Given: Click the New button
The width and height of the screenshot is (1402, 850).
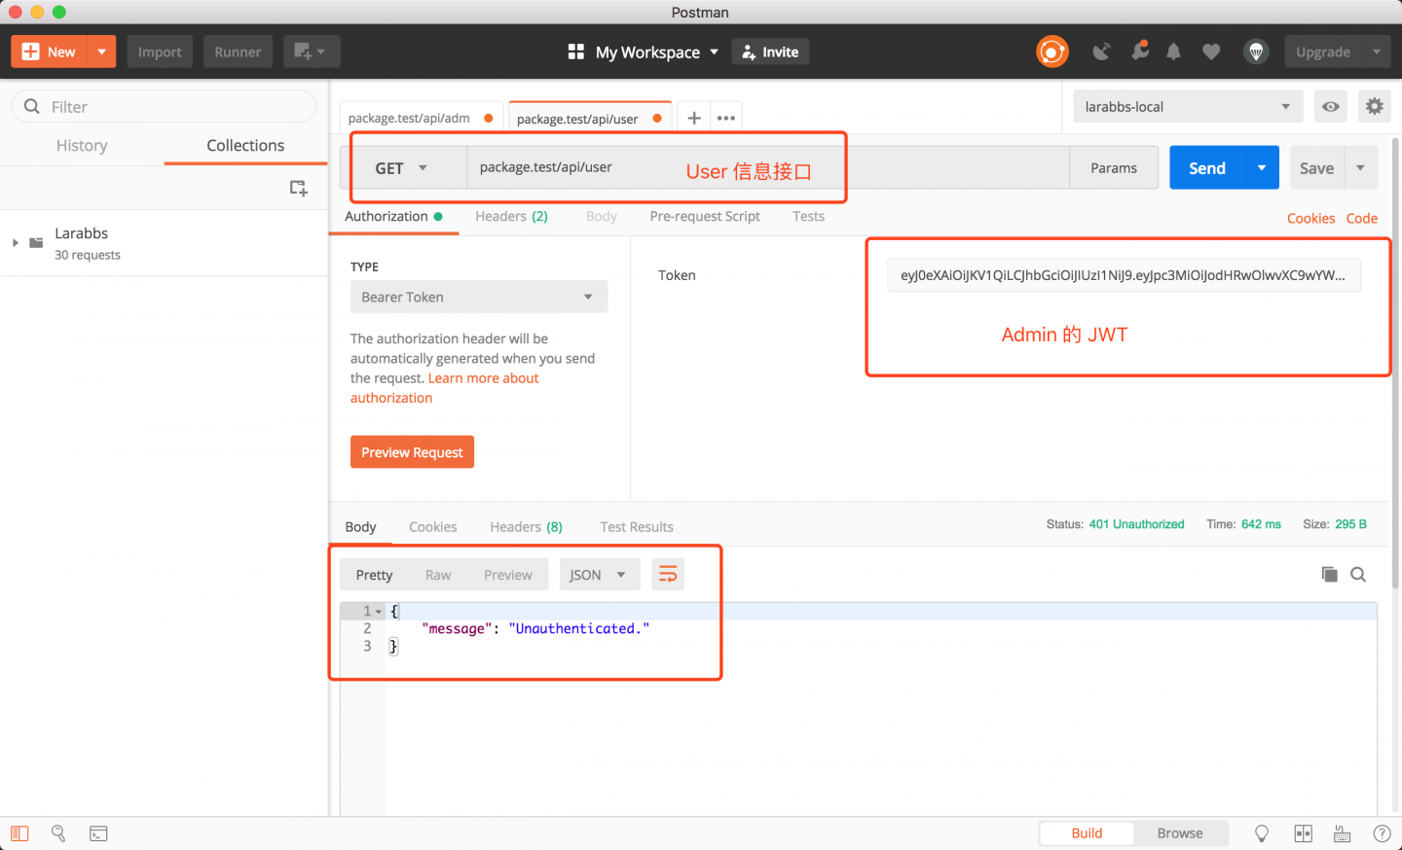Looking at the screenshot, I should [x=50, y=52].
